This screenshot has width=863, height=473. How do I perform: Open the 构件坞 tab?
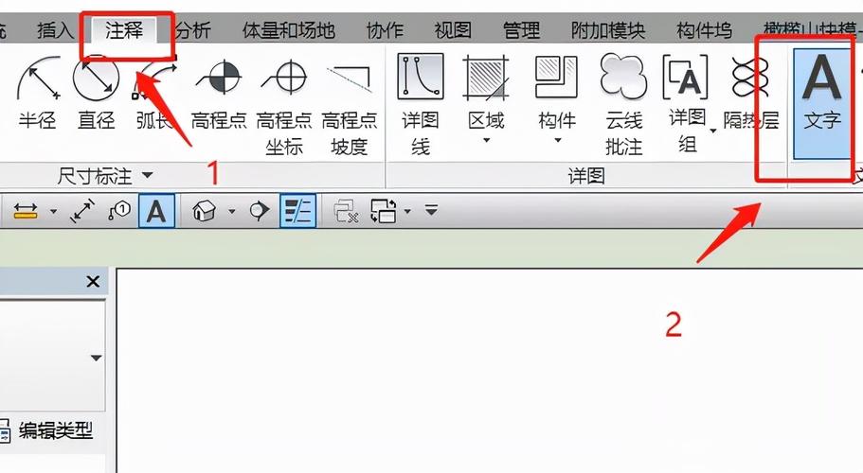click(x=704, y=30)
